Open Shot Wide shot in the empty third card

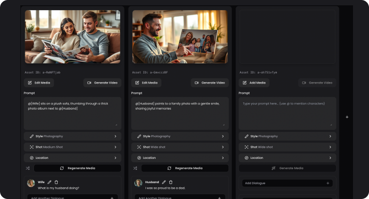click(287, 147)
